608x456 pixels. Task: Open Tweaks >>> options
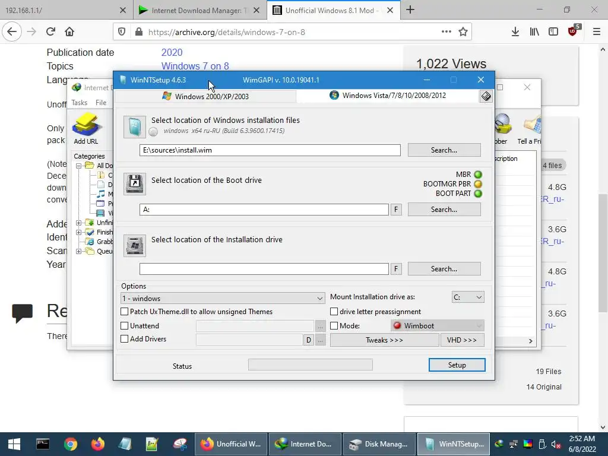[384, 340]
